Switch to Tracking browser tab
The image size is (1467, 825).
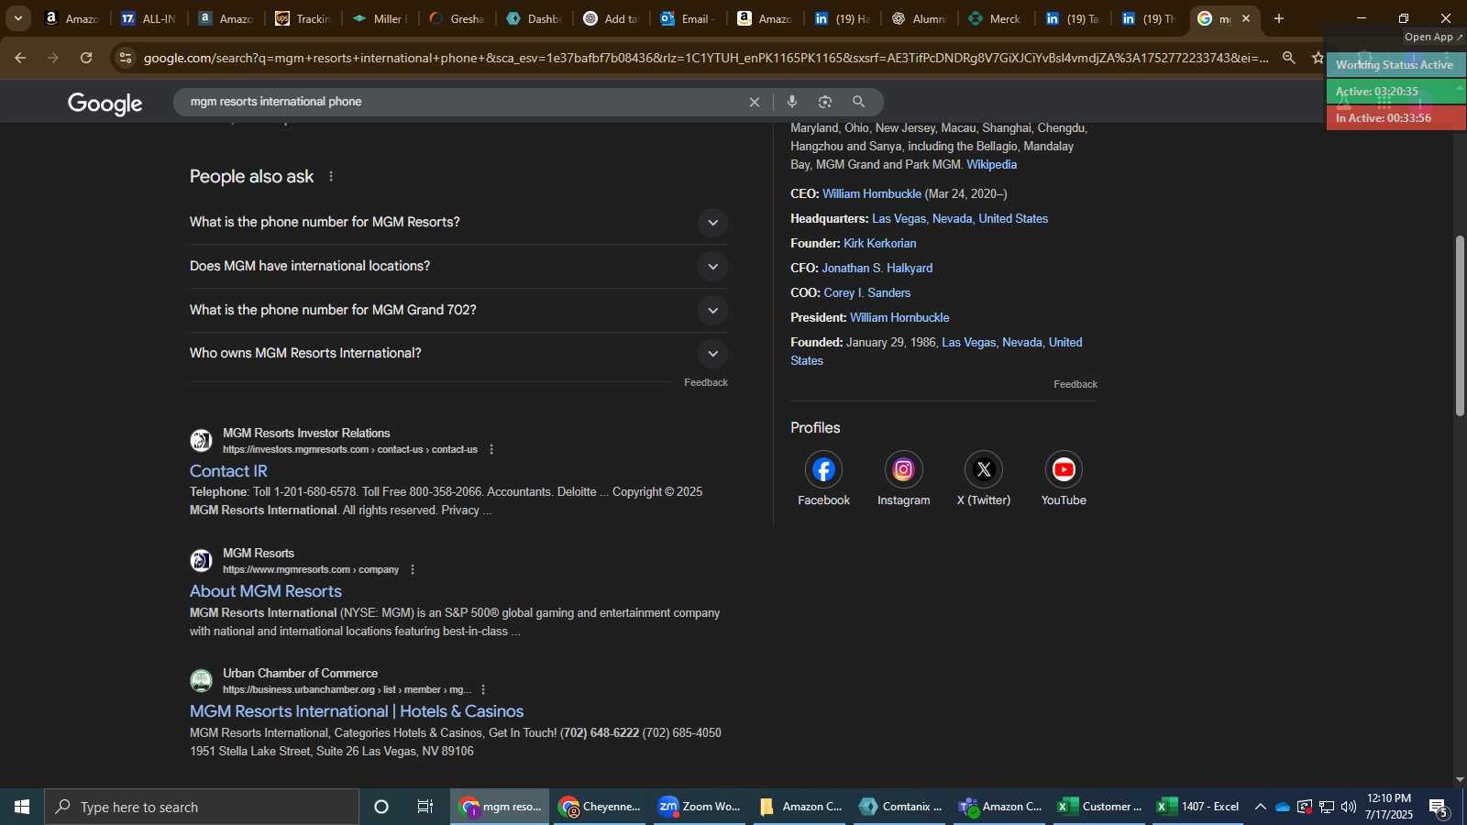(303, 18)
